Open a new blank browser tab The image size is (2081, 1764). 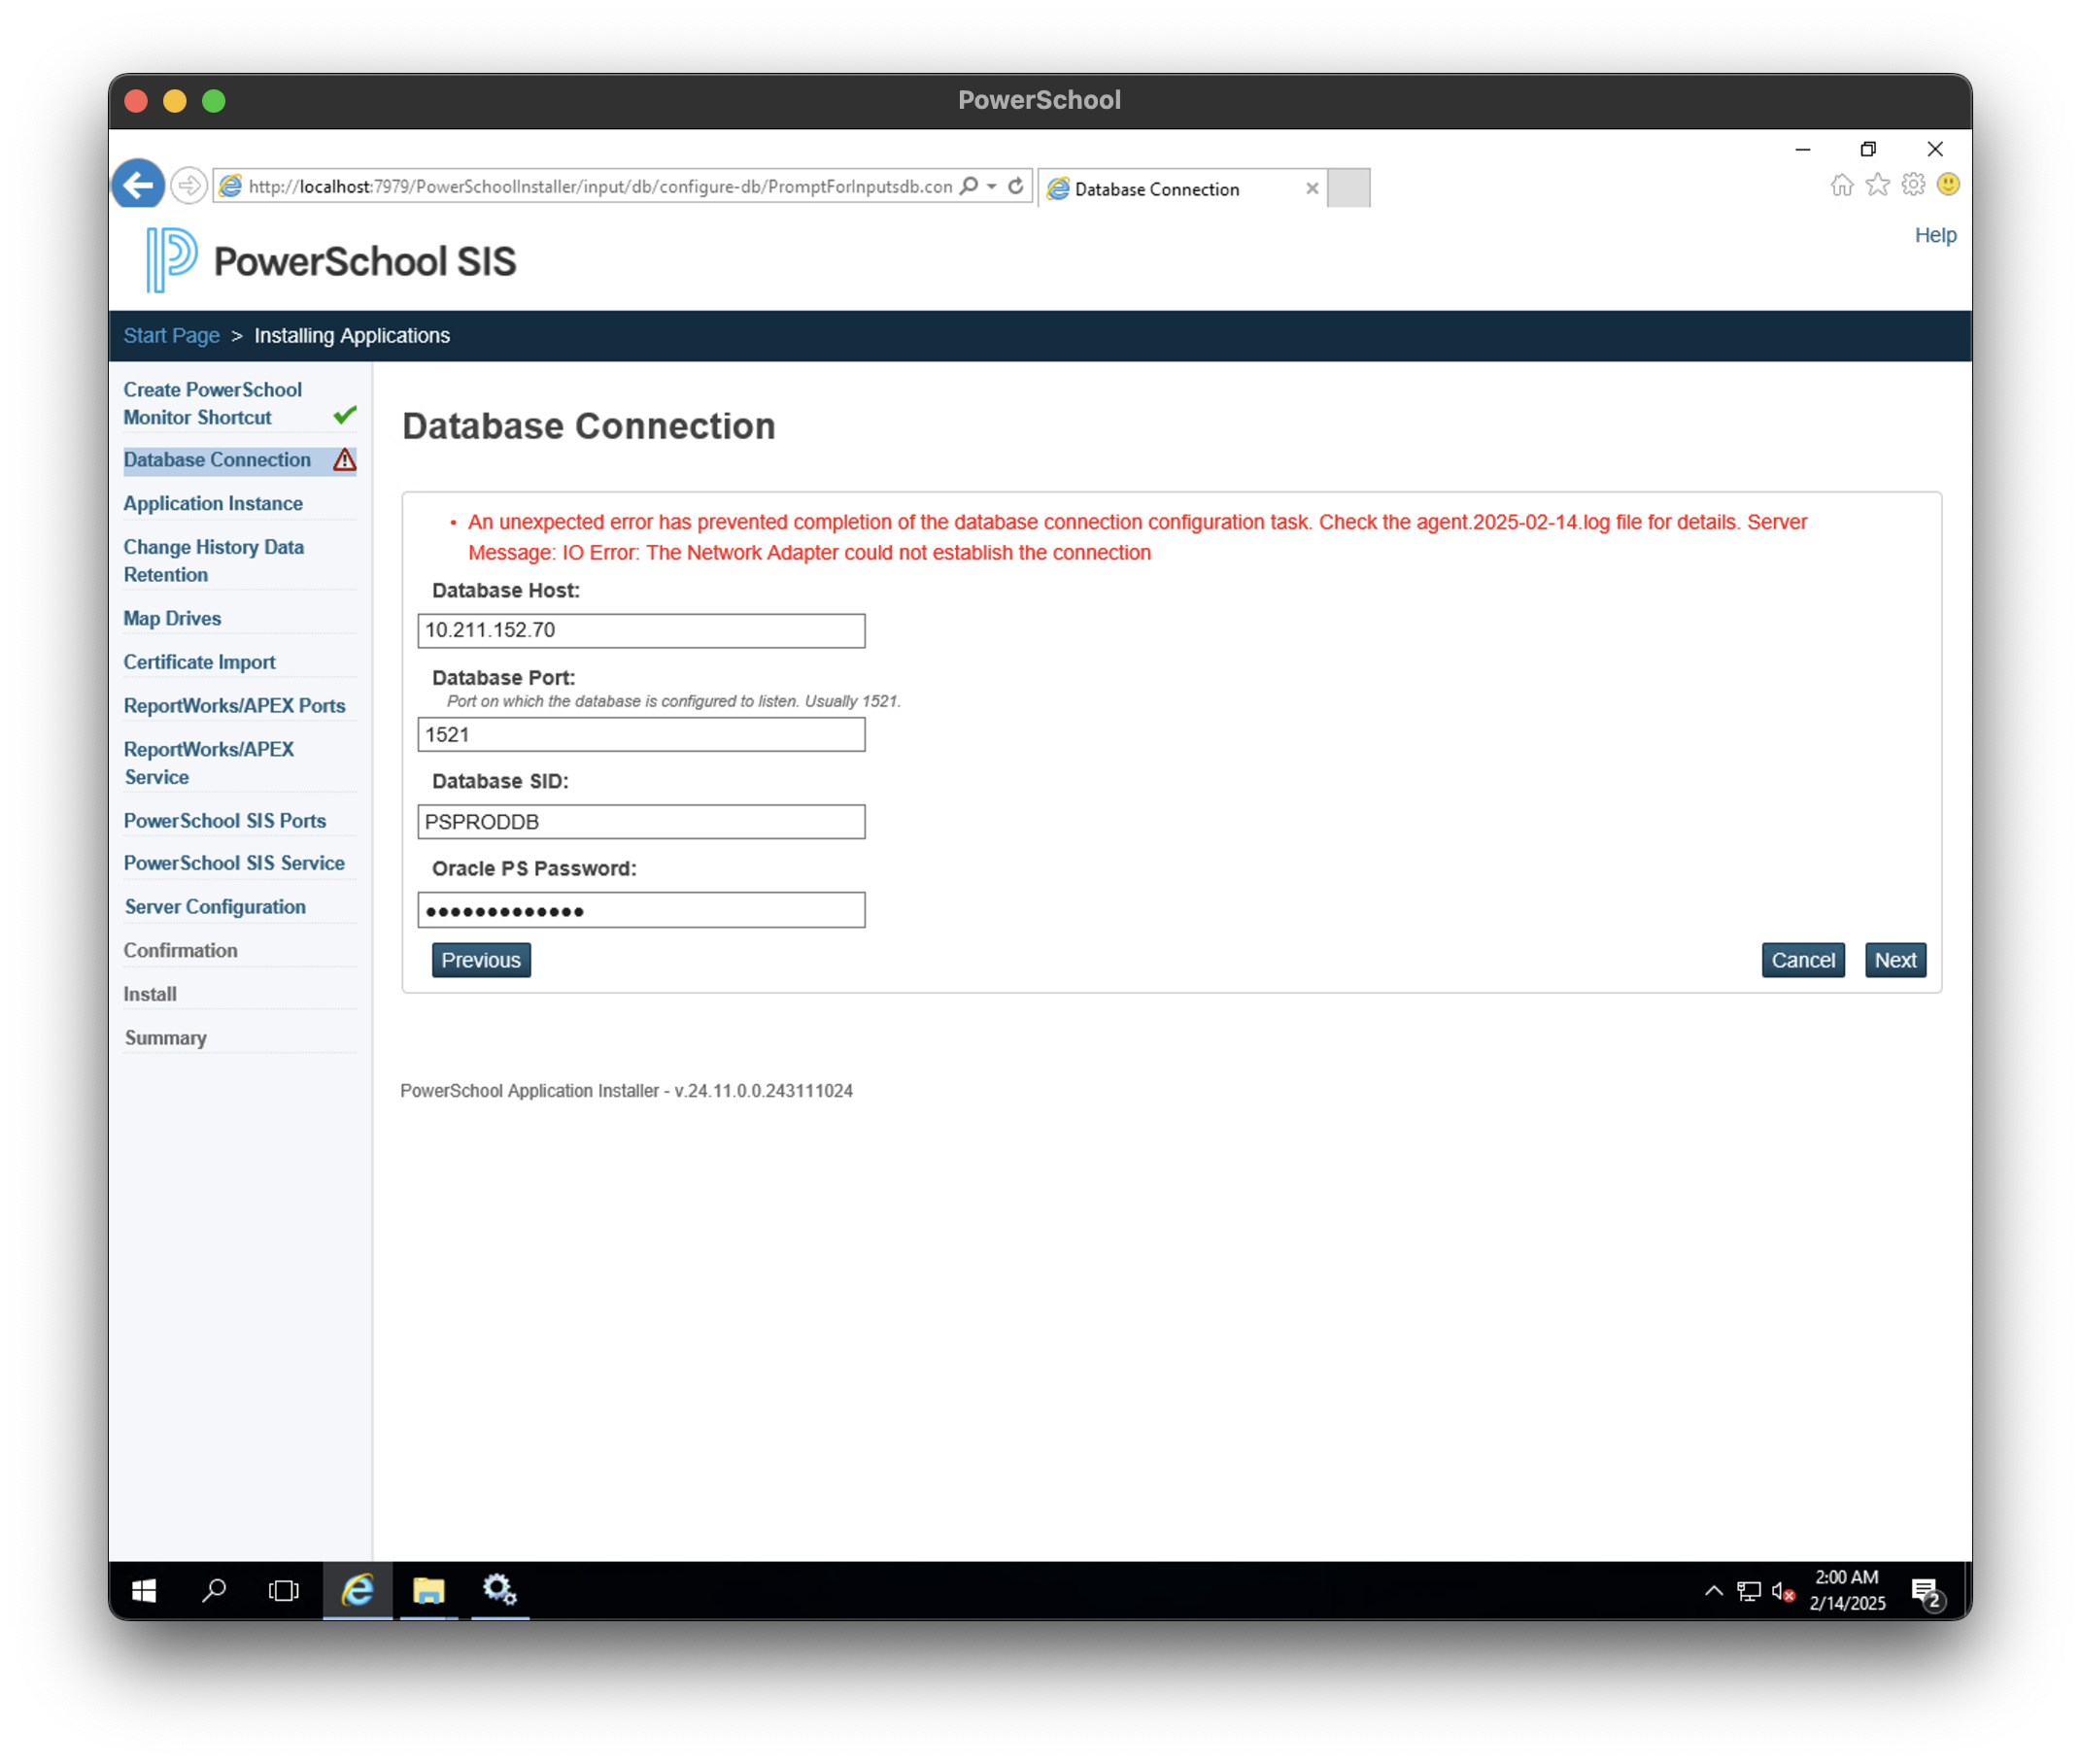click(1348, 188)
